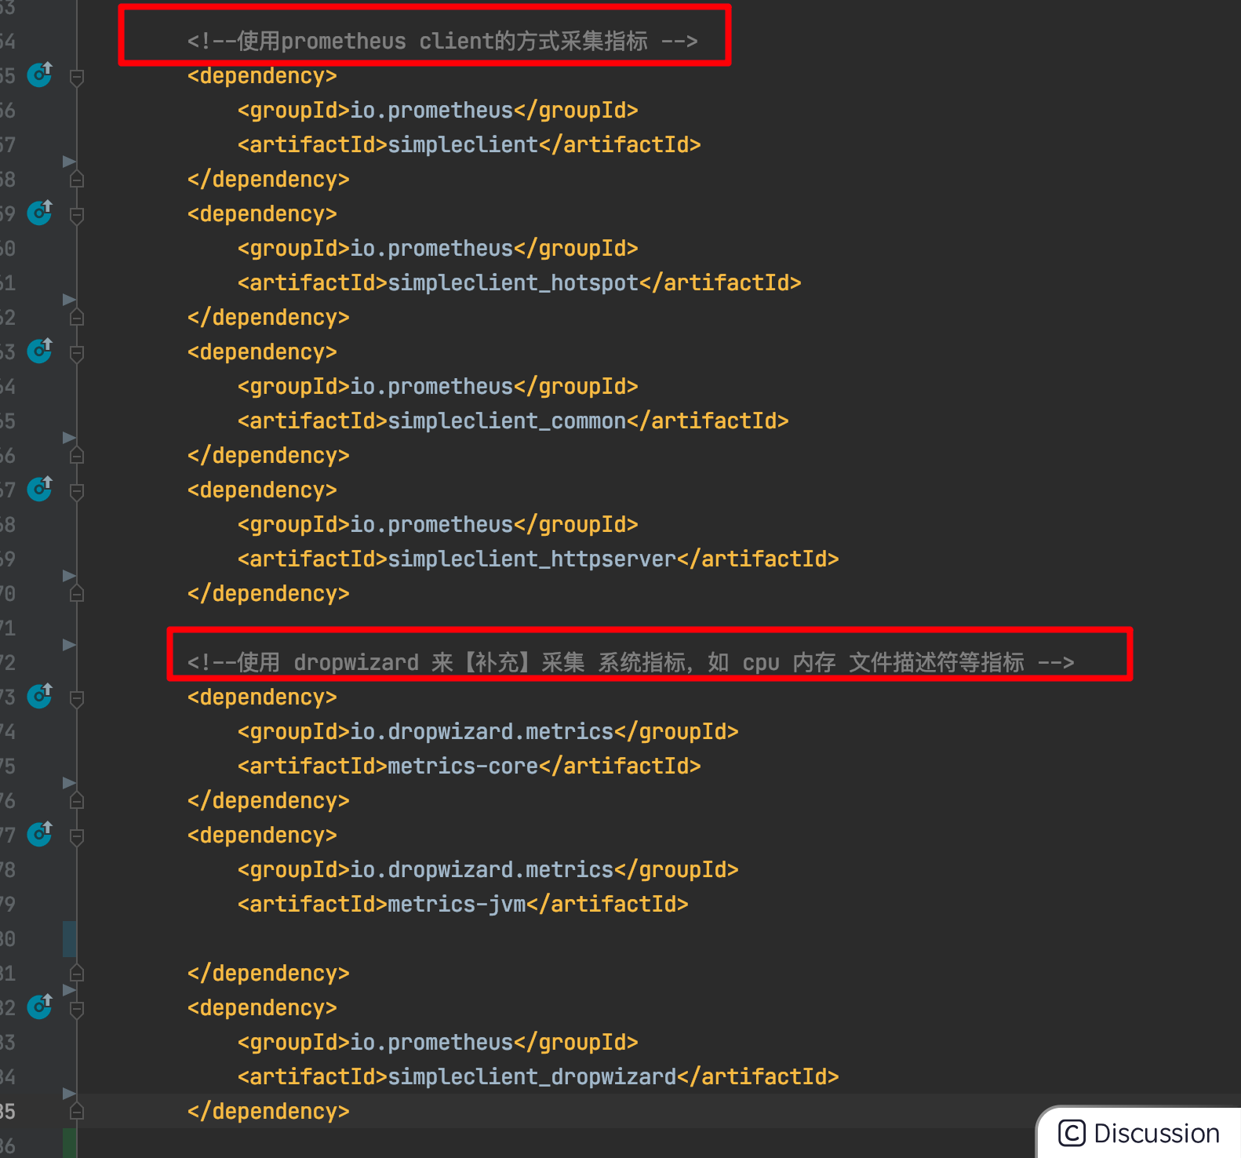Click fold end marker after simpleclient artifactId
Image resolution: width=1241 pixels, height=1158 pixels.
pos(77,180)
